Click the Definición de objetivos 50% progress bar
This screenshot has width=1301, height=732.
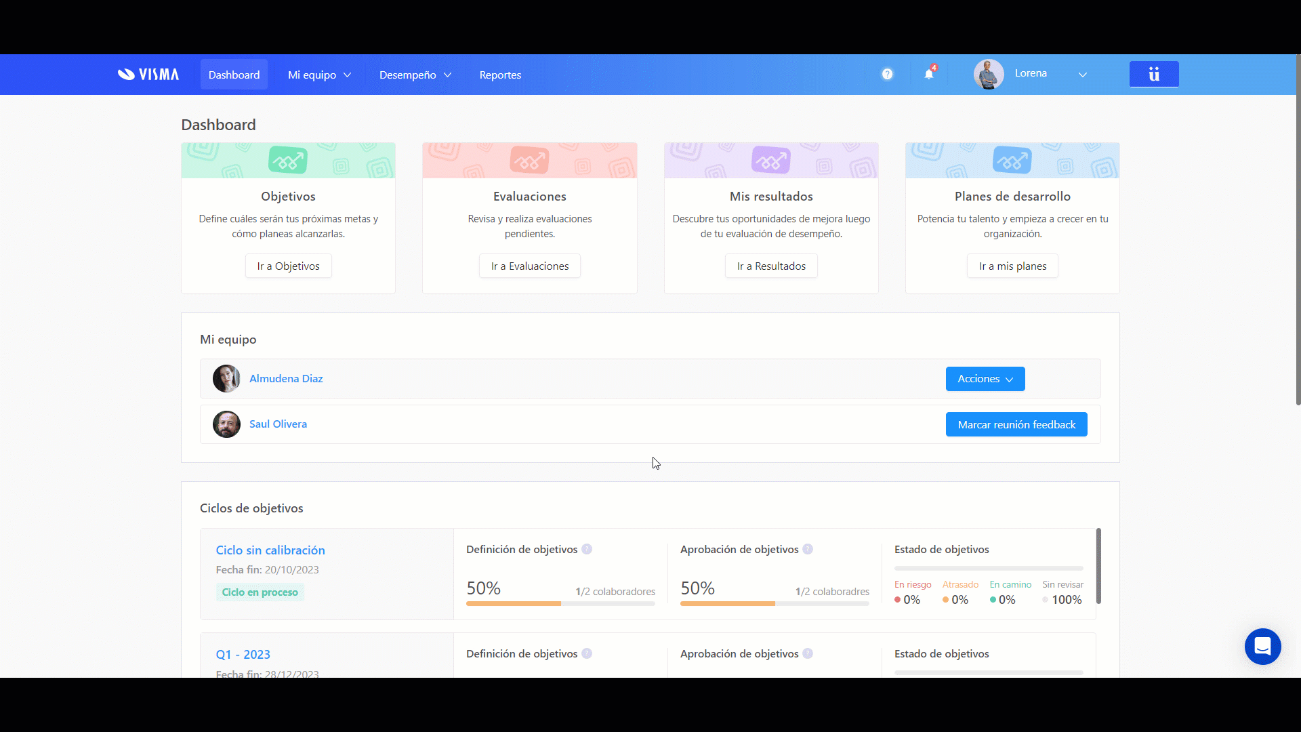[x=560, y=603]
